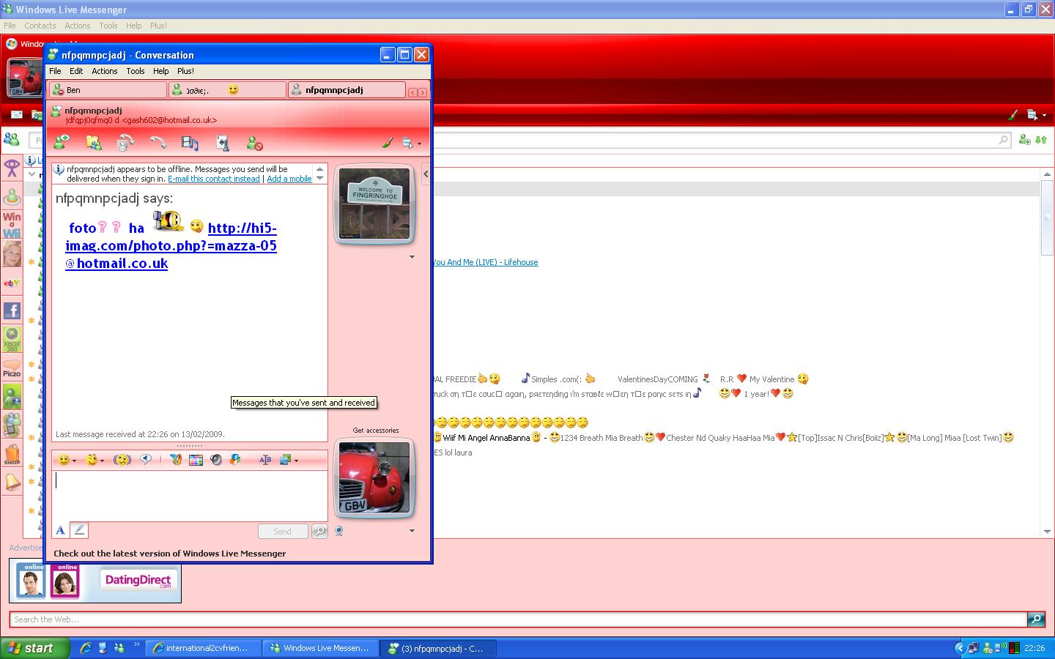This screenshot has height=659, width=1055.
Task: Open the Share files folder icon
Action: pos(93,143)
